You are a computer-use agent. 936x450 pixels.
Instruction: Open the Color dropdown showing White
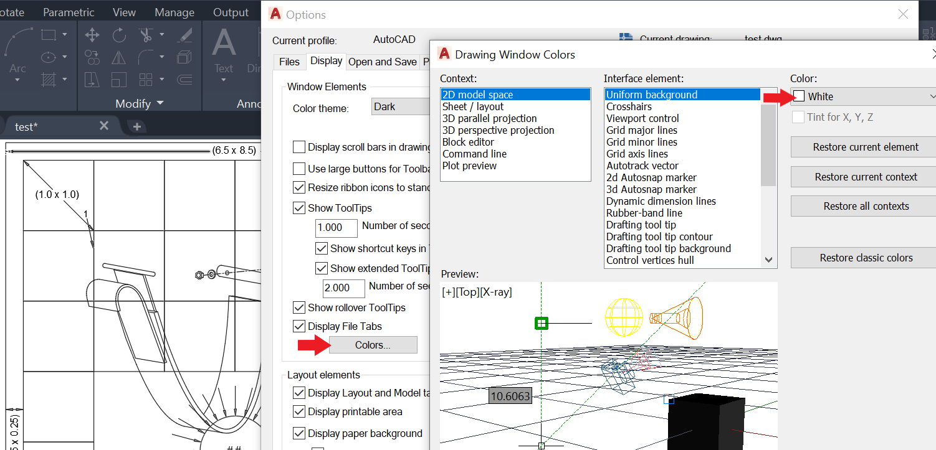point(863,96)
